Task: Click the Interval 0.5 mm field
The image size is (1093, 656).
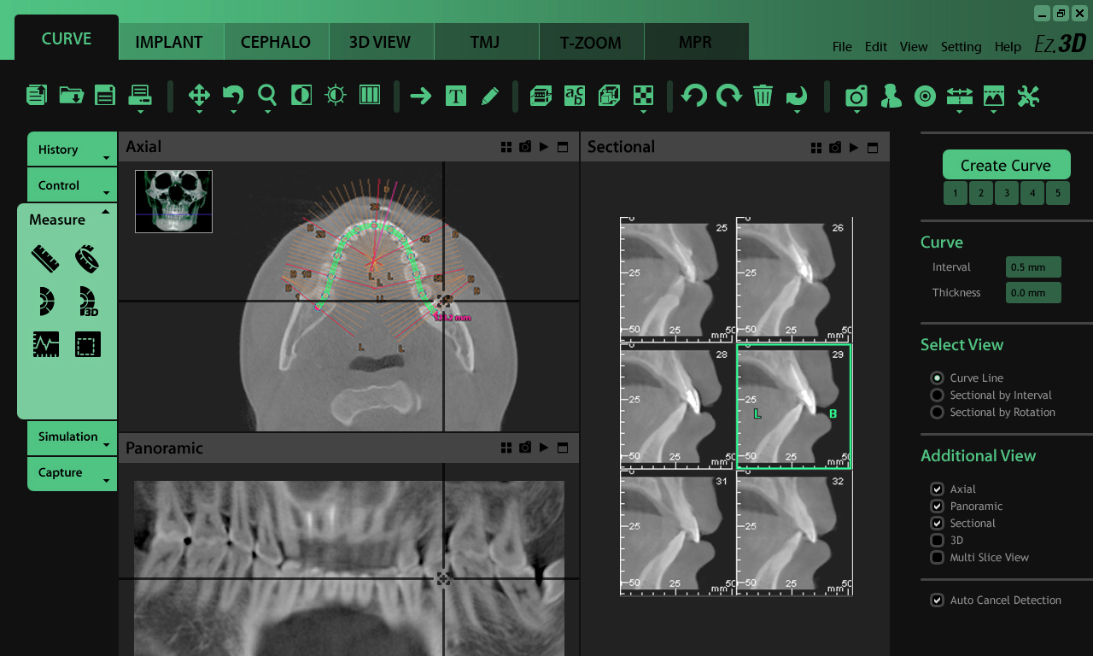Action: (1033, 267)
